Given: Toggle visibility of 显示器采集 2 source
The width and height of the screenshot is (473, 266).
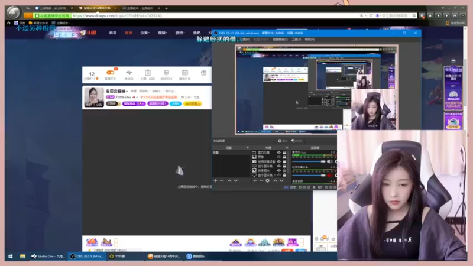Looking at the screenshot, I should click(x=278, y=175).
